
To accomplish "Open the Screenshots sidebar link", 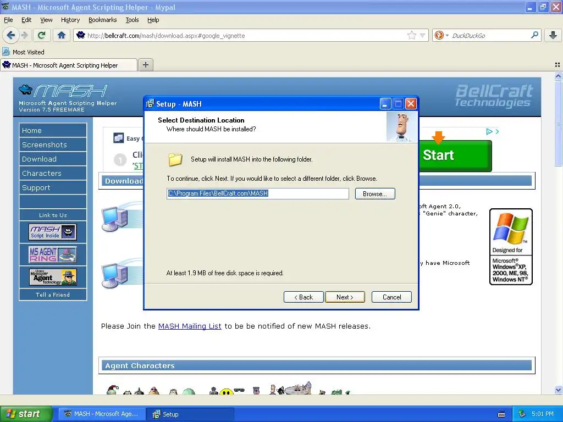I will click(x=53, y=145).
